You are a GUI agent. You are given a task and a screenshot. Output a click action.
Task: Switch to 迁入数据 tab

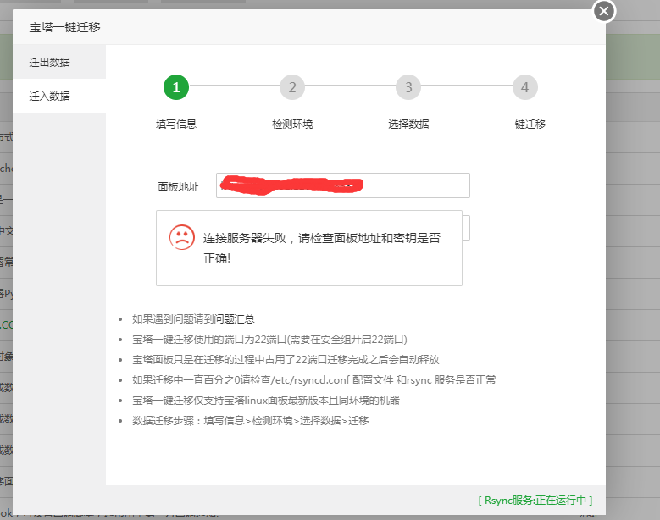tap(59, 96)
